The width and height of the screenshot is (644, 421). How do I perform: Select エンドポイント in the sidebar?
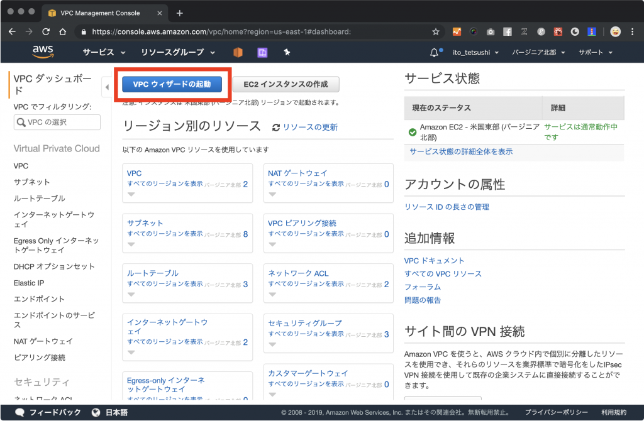39,298
